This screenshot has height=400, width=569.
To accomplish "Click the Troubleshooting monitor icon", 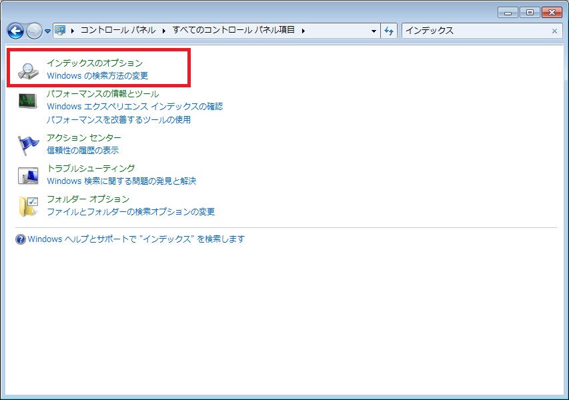I will point(27,175).
